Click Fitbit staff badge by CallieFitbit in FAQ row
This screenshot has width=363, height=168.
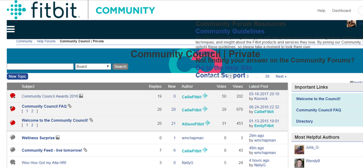[205, 109]
